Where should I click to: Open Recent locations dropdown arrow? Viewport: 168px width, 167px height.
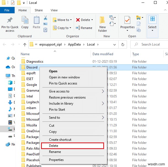(x=19, y=44)
